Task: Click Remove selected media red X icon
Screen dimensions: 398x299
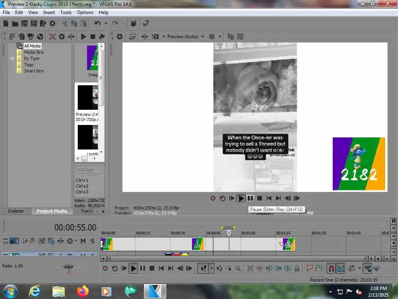Action: pyautogui.click(x=52, y=37)
